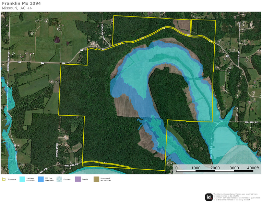Toggle the 500 Year Floodplain legend entry

[49, 179]
